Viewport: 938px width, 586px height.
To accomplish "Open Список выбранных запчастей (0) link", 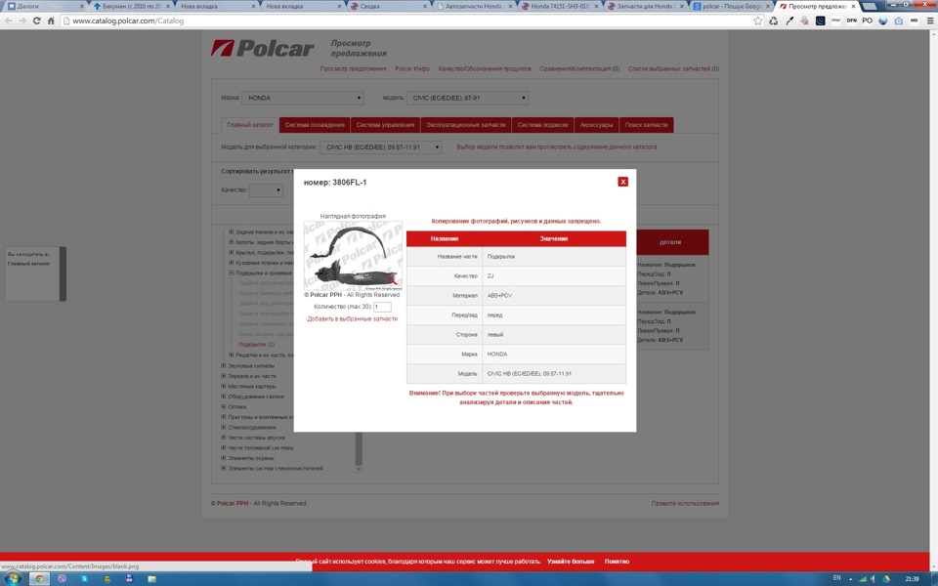I will (673, 68).
